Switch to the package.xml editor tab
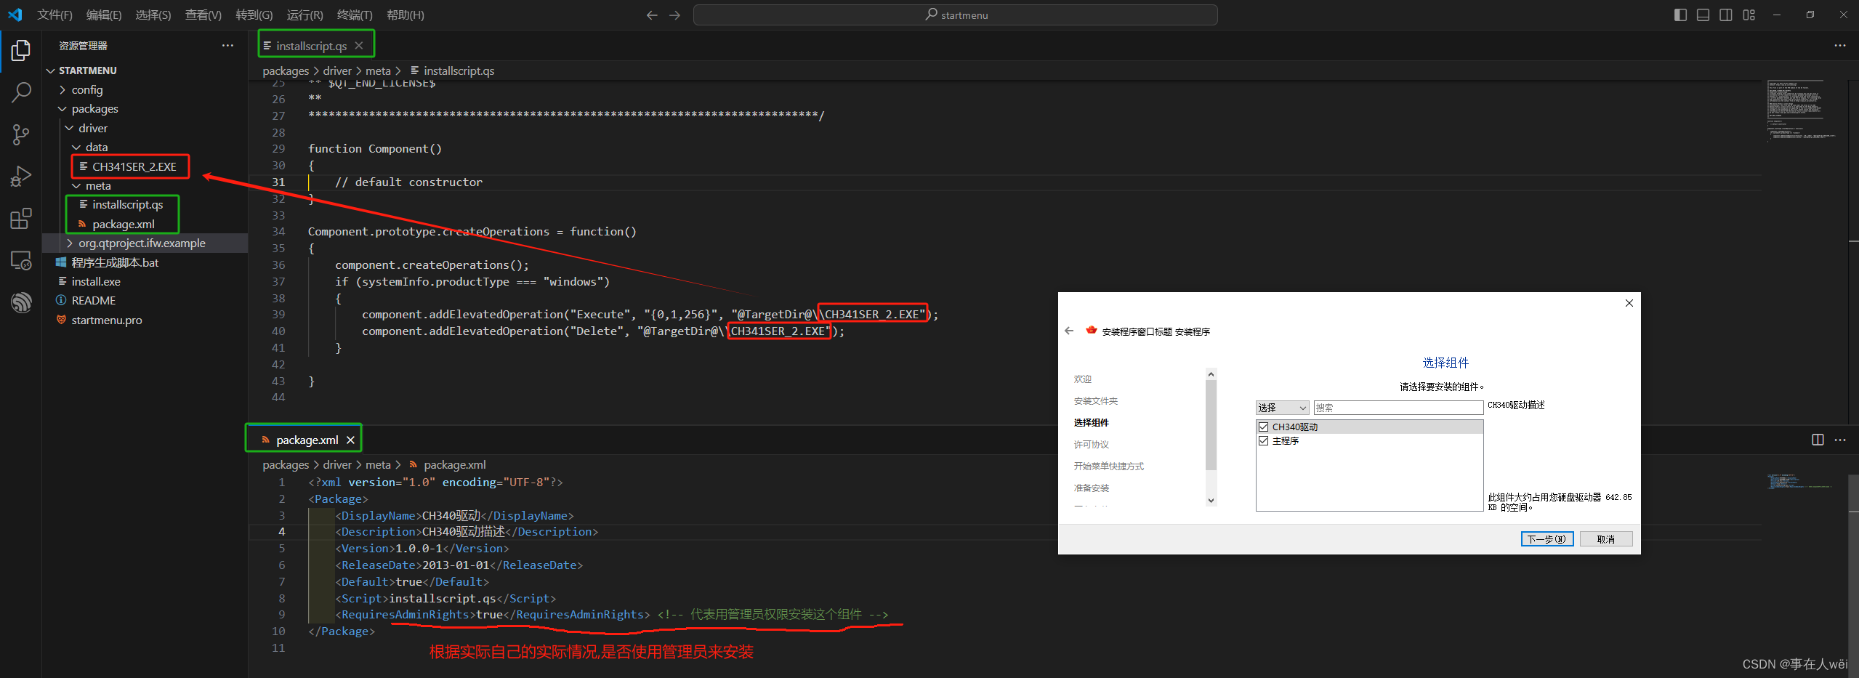The image size is (1859, 678). click(x=307, y=440)
